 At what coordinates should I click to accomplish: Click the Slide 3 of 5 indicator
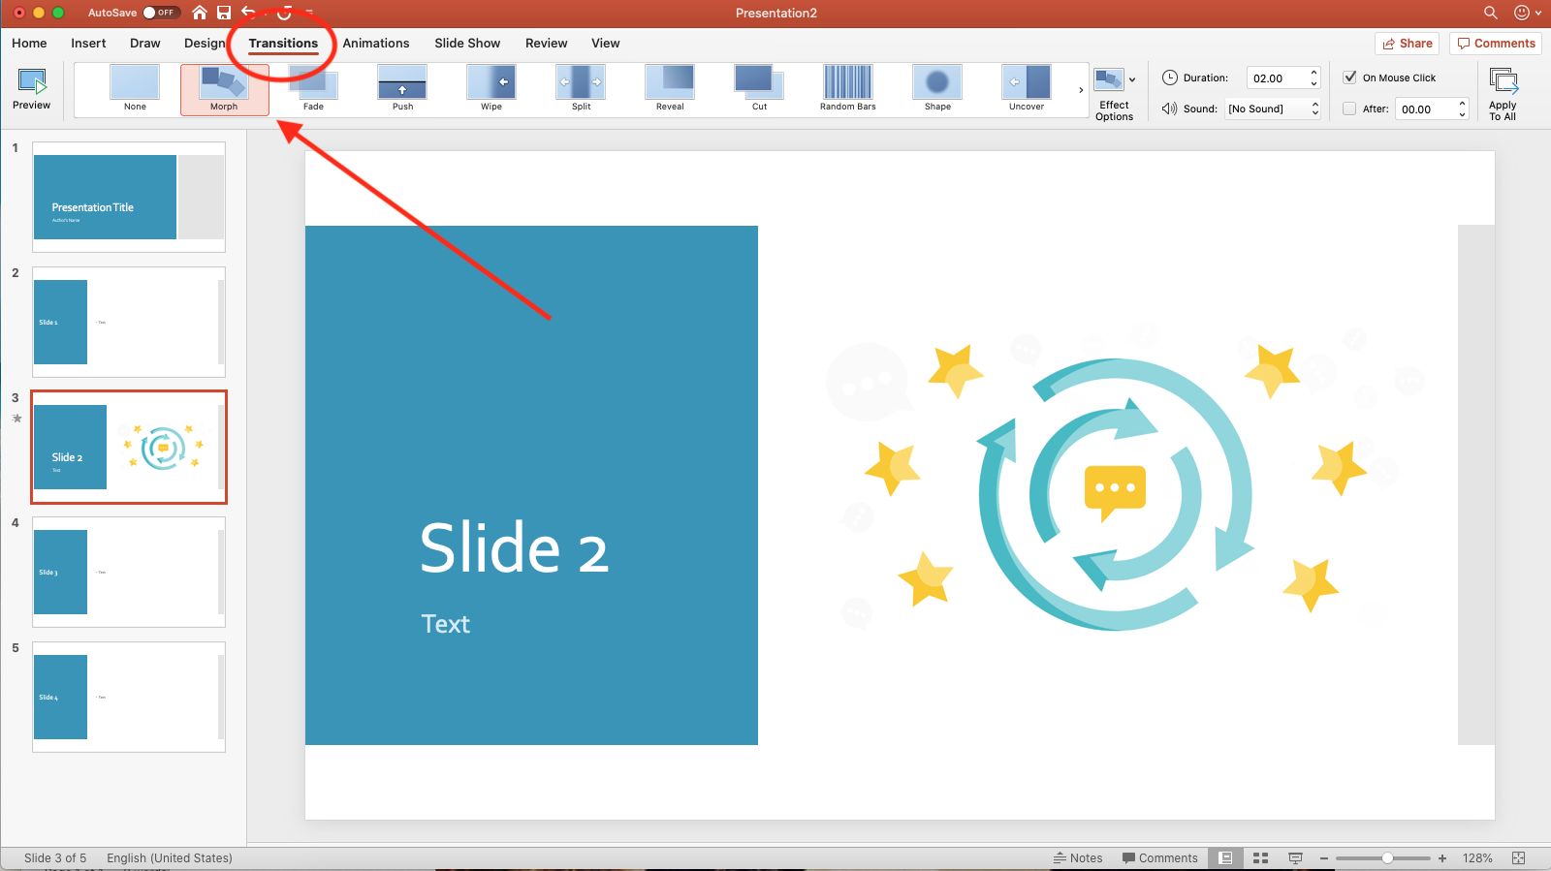pos(55,858)
